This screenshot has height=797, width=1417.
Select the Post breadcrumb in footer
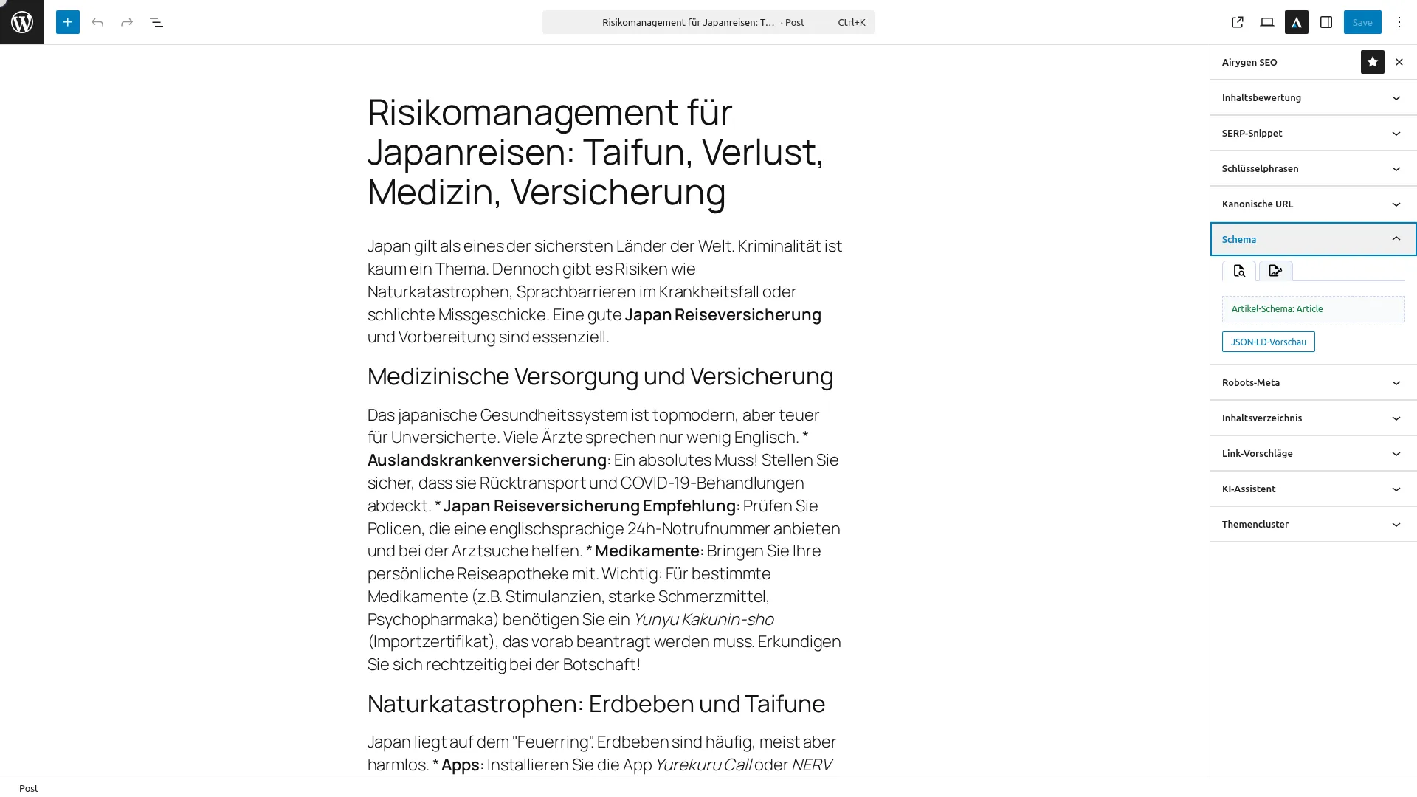pyautogui.click(x=29, y=788)
